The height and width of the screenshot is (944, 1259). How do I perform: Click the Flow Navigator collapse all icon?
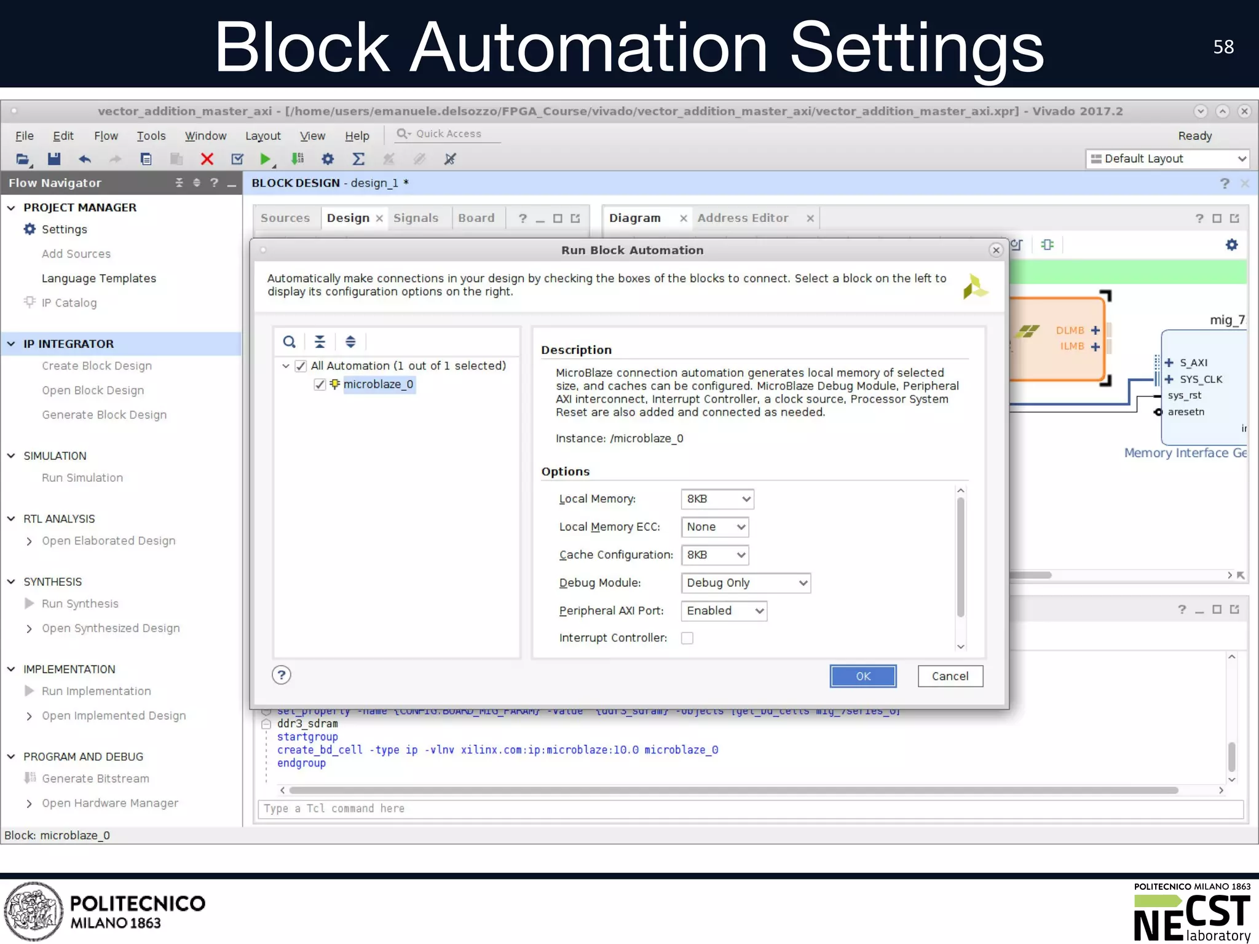(x=179, y=183)
